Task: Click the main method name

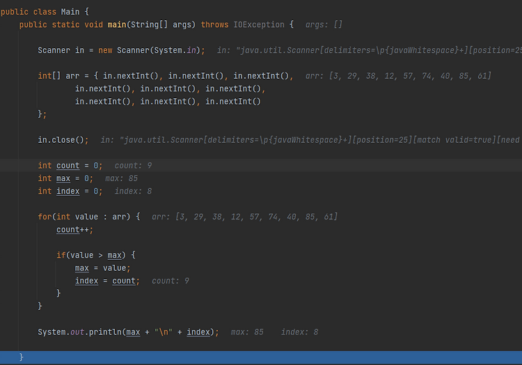Action: click(x=117, y=24)
